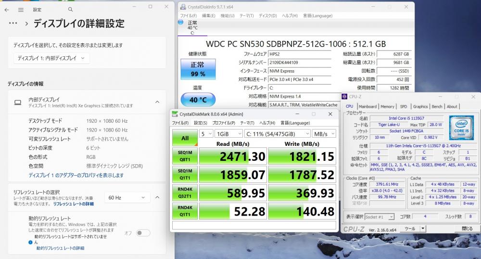Select the C: drive tab in CrystalDiskInfo

pyautogui.click(x=192, y=27)
